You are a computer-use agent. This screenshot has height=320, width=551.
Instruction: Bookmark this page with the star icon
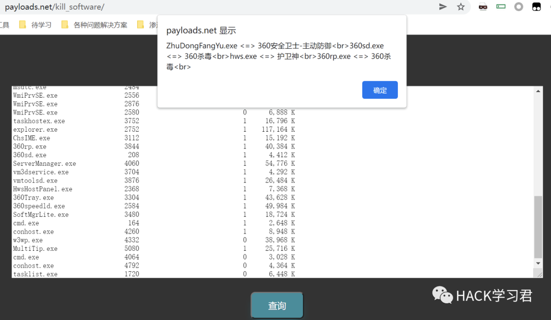(461, 7)
